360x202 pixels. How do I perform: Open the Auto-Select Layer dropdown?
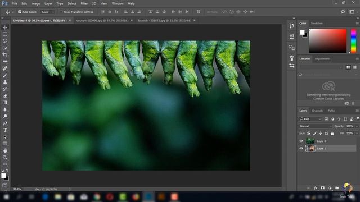point(48,12)
